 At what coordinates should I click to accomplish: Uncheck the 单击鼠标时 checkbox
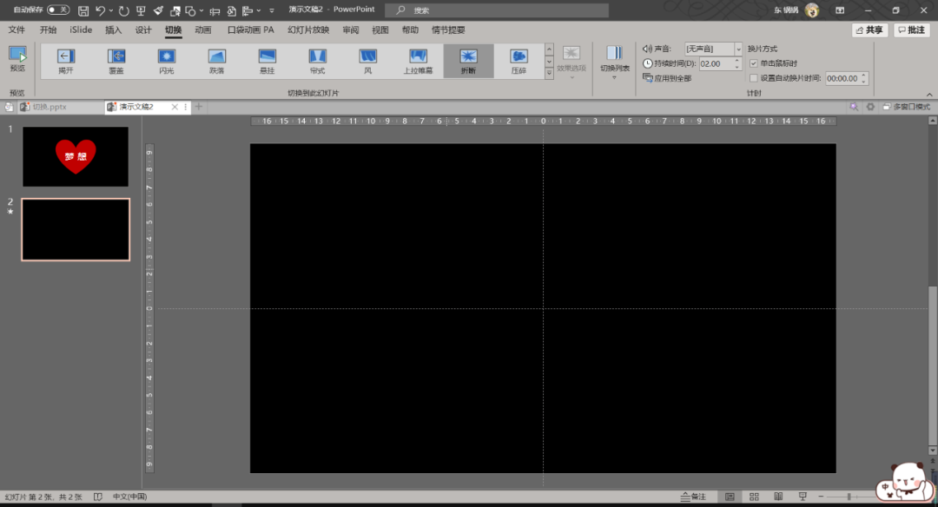(x=753, y=63)
